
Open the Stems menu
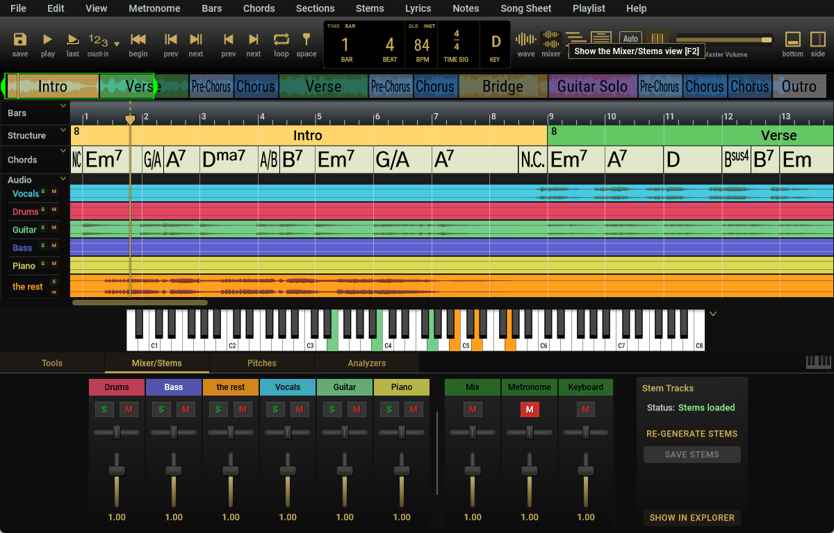pos(370,8)
